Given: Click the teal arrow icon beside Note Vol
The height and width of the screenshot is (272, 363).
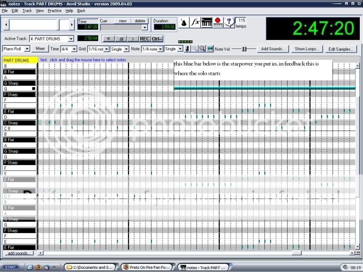Looking at the screenshot, I should 210,49.
